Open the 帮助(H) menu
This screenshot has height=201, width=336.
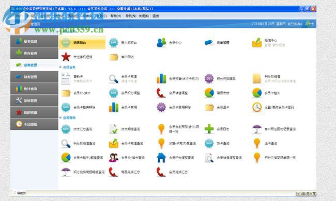(x=116, y=16)
